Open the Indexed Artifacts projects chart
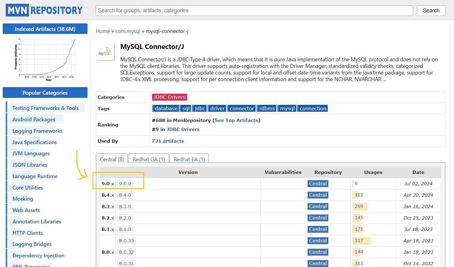Image resolution: width=454 pixels, height=267 pixels. (x=45, y=59)
